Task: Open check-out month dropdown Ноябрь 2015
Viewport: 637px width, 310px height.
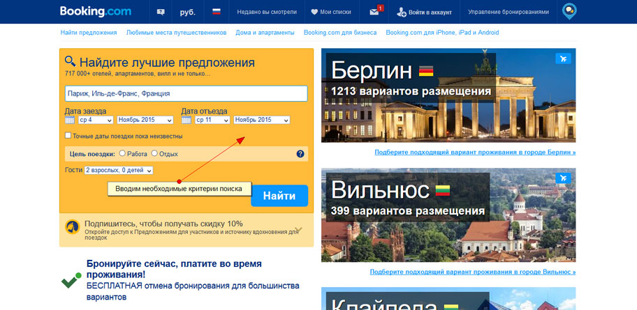Action: point(262,120)
